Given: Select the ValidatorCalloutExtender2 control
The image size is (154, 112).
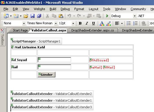Looking at the screenshot, I should click(52, 94).
